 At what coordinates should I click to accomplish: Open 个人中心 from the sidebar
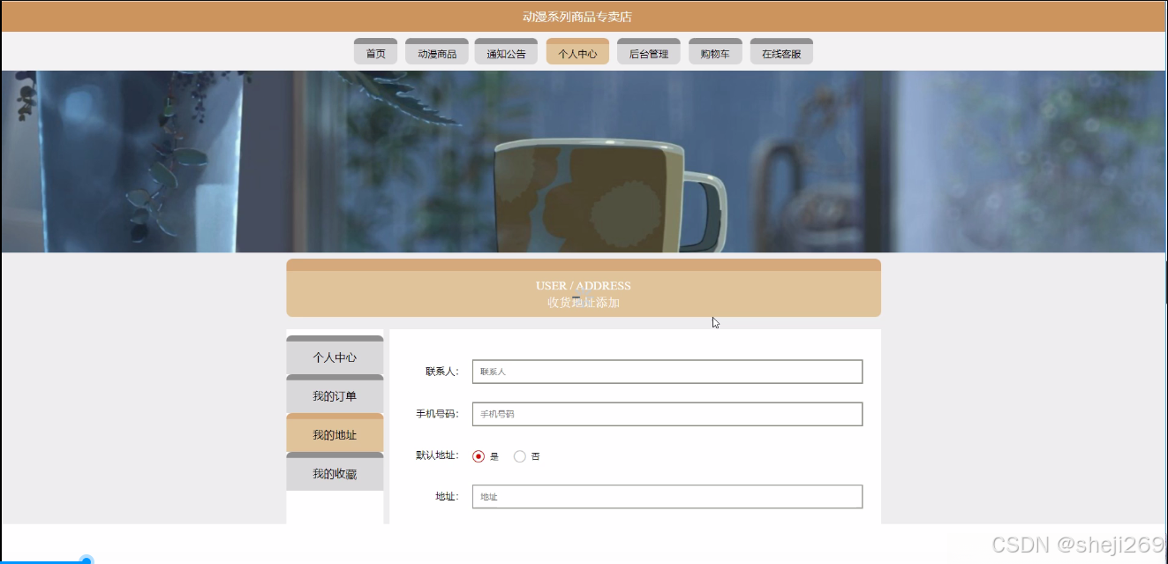point(335,357)
